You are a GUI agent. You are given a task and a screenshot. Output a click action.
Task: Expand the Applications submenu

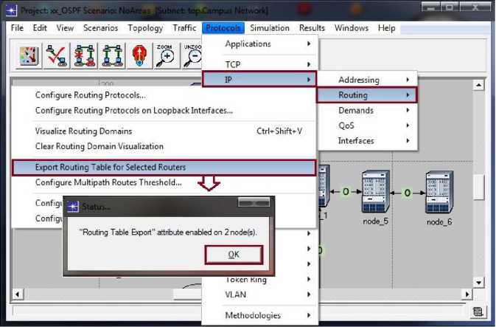pos(259,44)
